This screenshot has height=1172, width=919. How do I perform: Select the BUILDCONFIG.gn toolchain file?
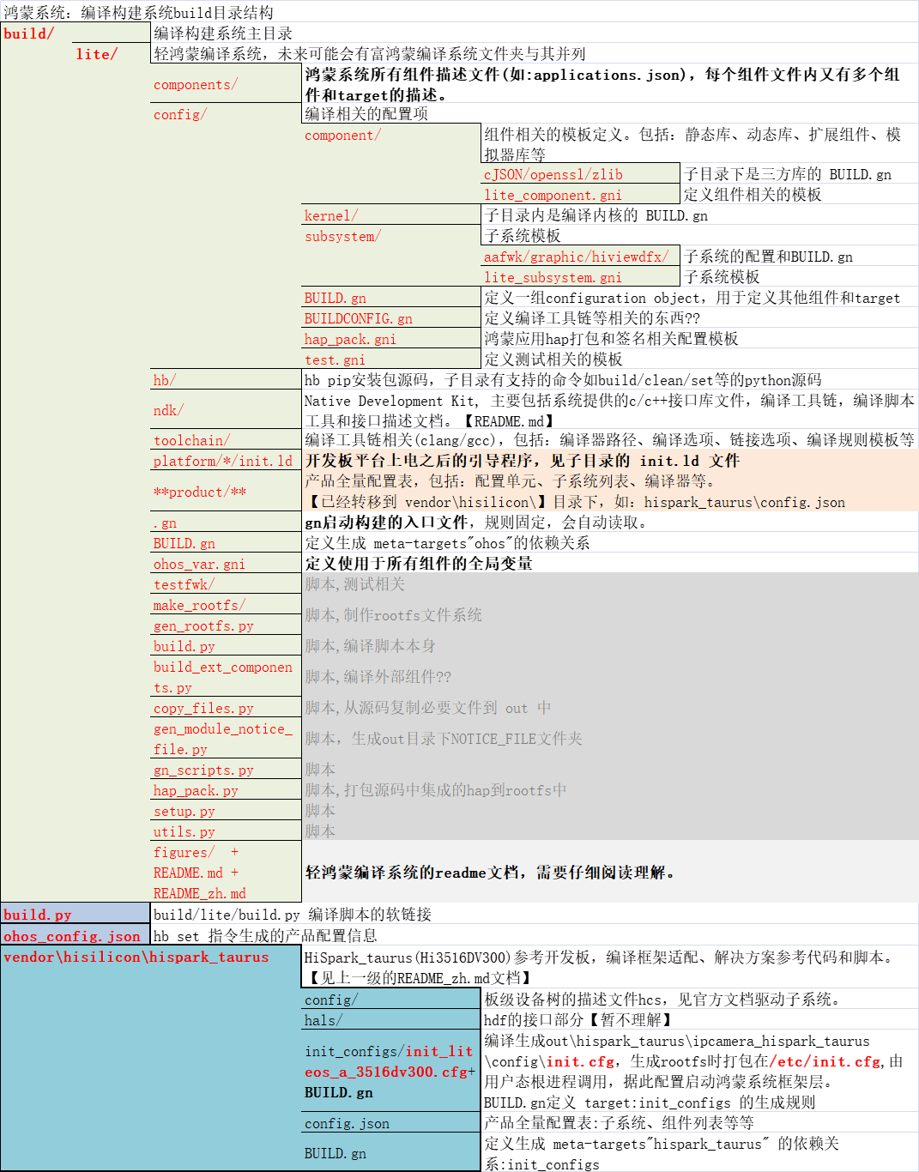[358, 318]
